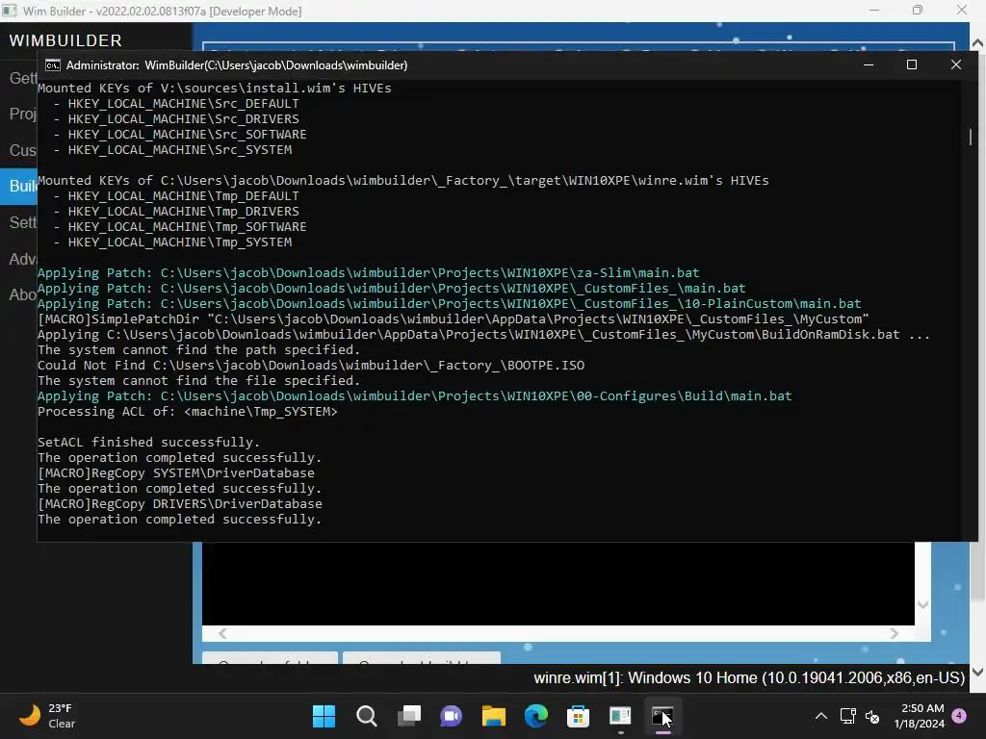Screen dimensions: 986x739
Task: Open the Project sidebar item
Action: (x=19, y=114)
